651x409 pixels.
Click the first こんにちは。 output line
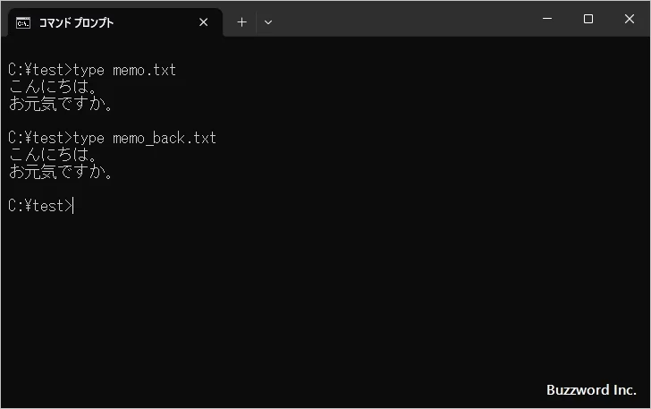pos(52,87)
